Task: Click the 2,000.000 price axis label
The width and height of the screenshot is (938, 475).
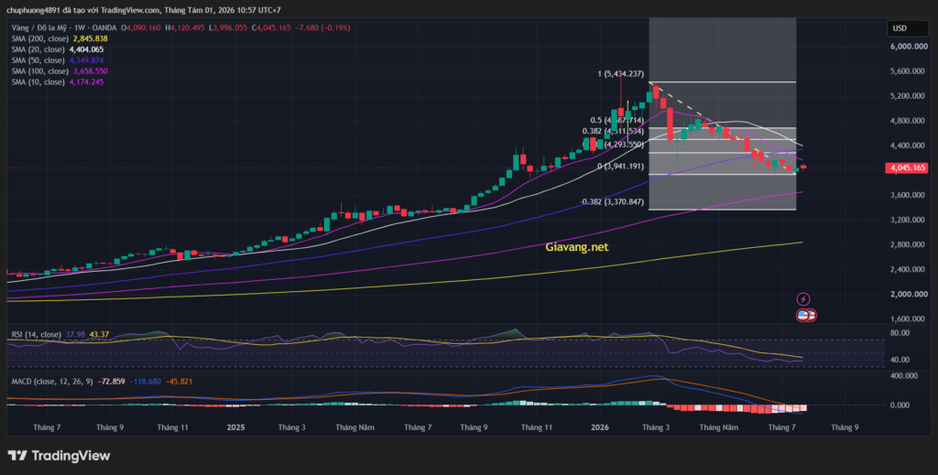Action: pos(909,294)
